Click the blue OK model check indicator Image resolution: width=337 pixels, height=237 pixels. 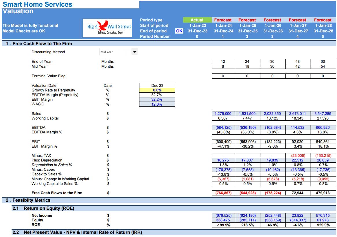click(179, 31)
